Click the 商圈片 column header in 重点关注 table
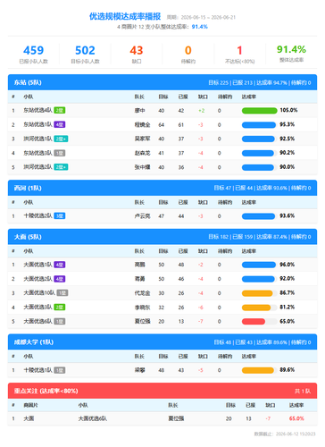325x447 pixels. pyautogui.click(x=31, y=405)
